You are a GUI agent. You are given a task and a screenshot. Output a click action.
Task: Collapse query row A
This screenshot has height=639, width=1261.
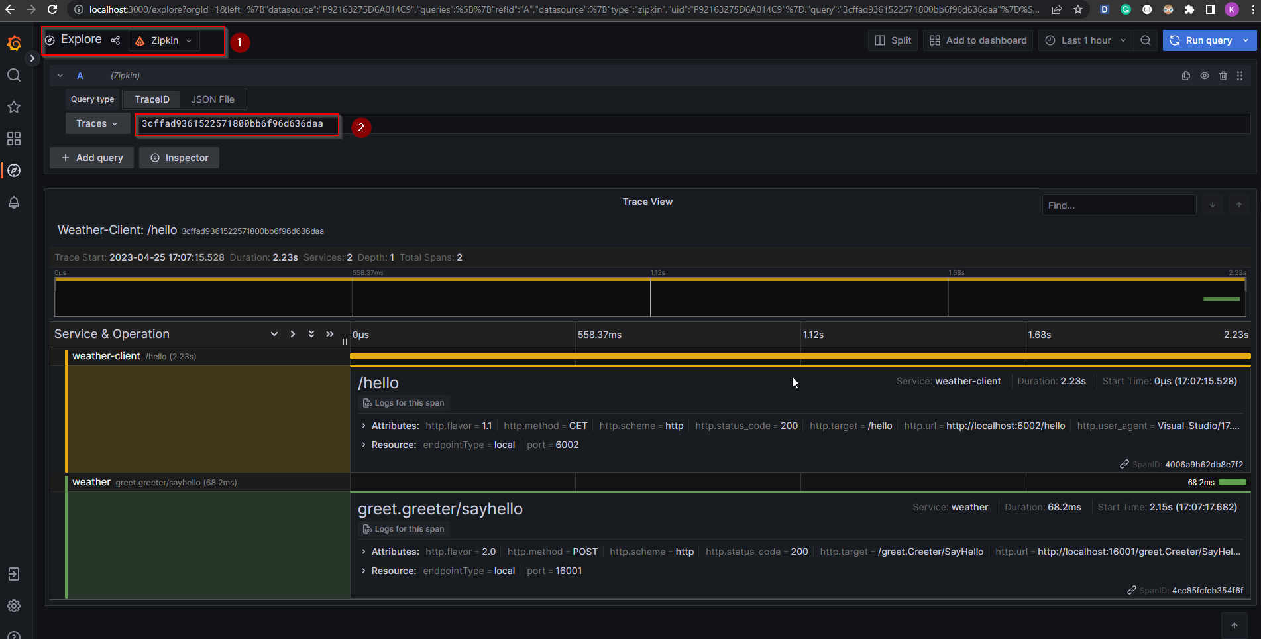click(60, 76)
